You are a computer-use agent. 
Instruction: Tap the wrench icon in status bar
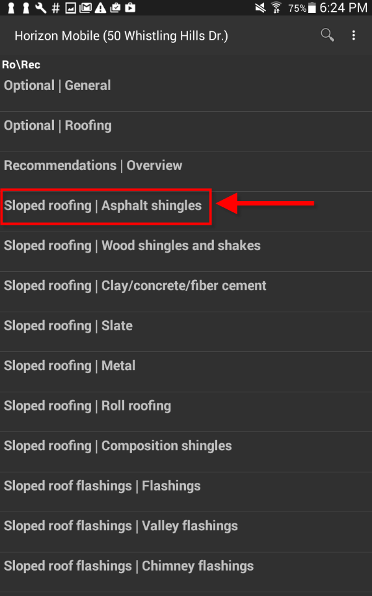41,8
